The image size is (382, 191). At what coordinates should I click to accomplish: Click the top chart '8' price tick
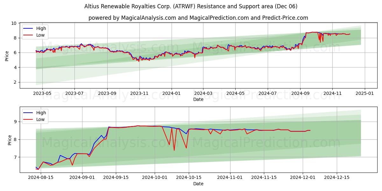(x=15, y=38)
